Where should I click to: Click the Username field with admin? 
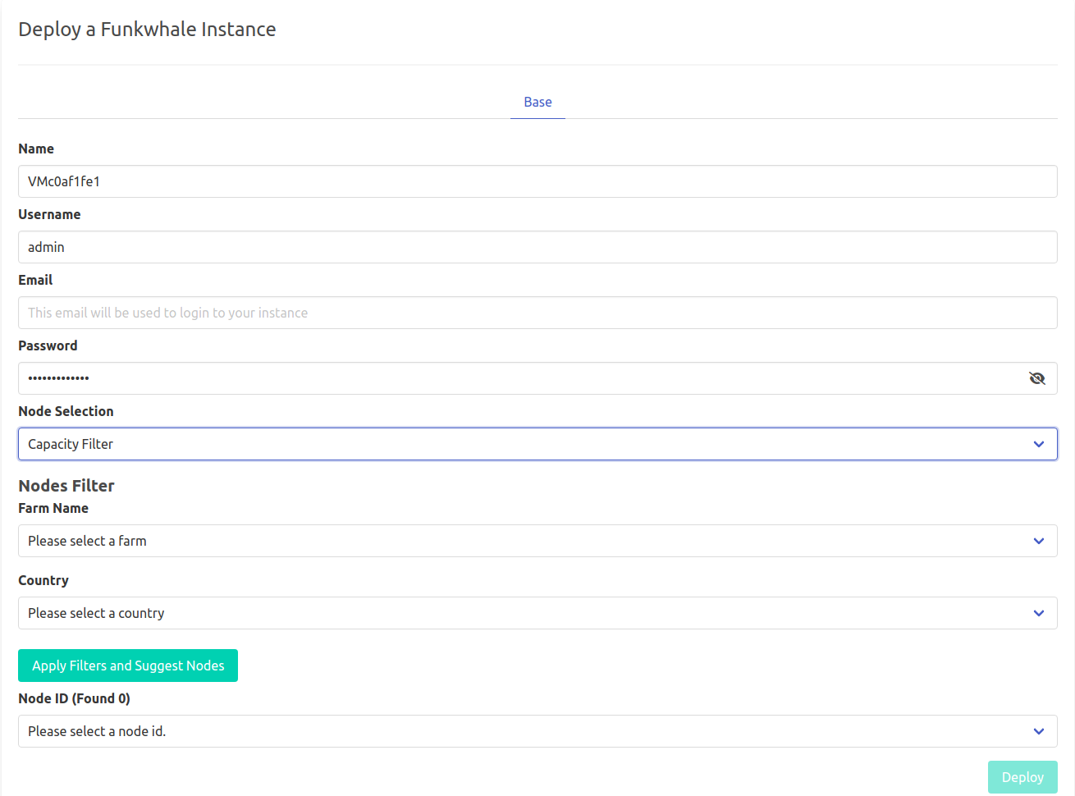click(537, 247)
